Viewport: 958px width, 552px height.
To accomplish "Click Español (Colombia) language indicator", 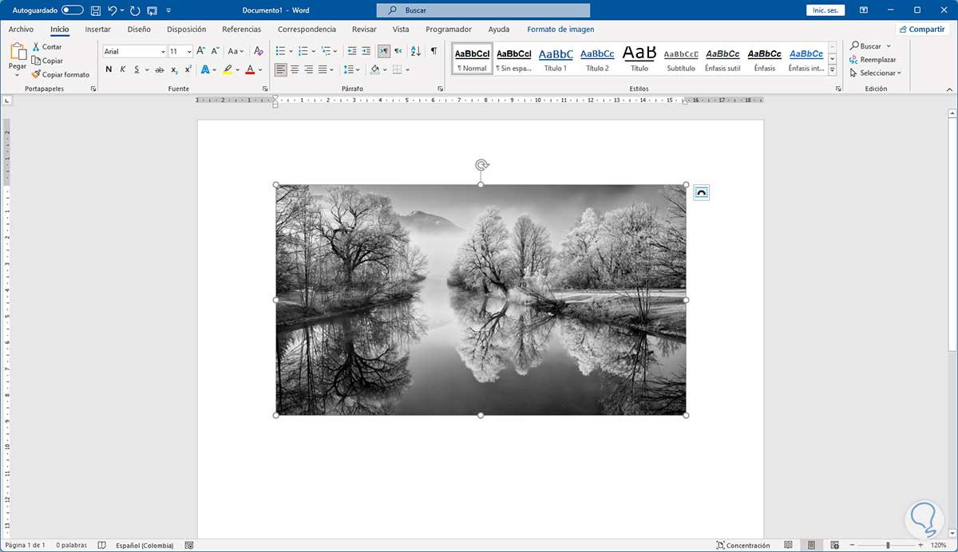I will pos(144,546).
